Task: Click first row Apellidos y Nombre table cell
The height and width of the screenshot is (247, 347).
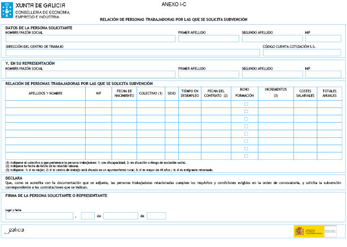Action: click(x=45, y=104)
